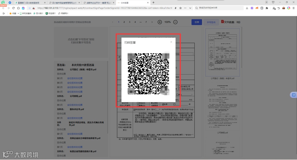Click the 100% zoom level value
This screenshot has height=160, width=297.
pyautogui.click(x=167, y=22)
